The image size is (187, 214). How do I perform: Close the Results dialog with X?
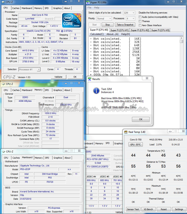[x=147, y=78]
